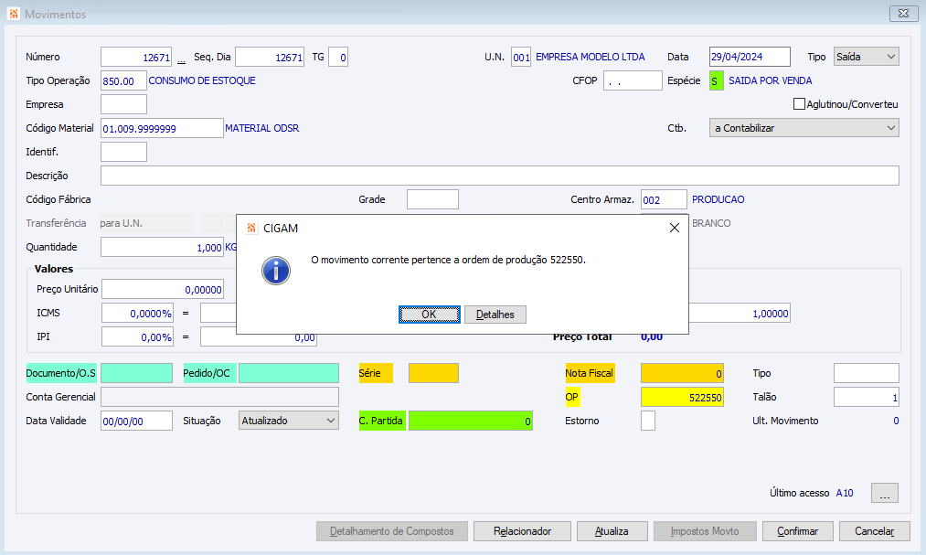Focus the CFOP field
The image size is (926, 555).
(x=633, y=80)
